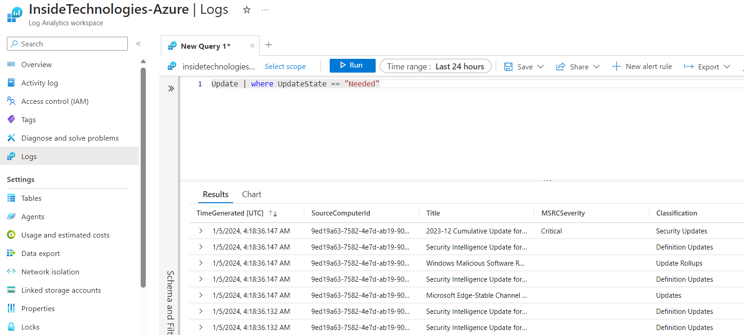The width and height of the screenshot is (744, 335).
Task: Open Network isolation settings
Action: 50,272
